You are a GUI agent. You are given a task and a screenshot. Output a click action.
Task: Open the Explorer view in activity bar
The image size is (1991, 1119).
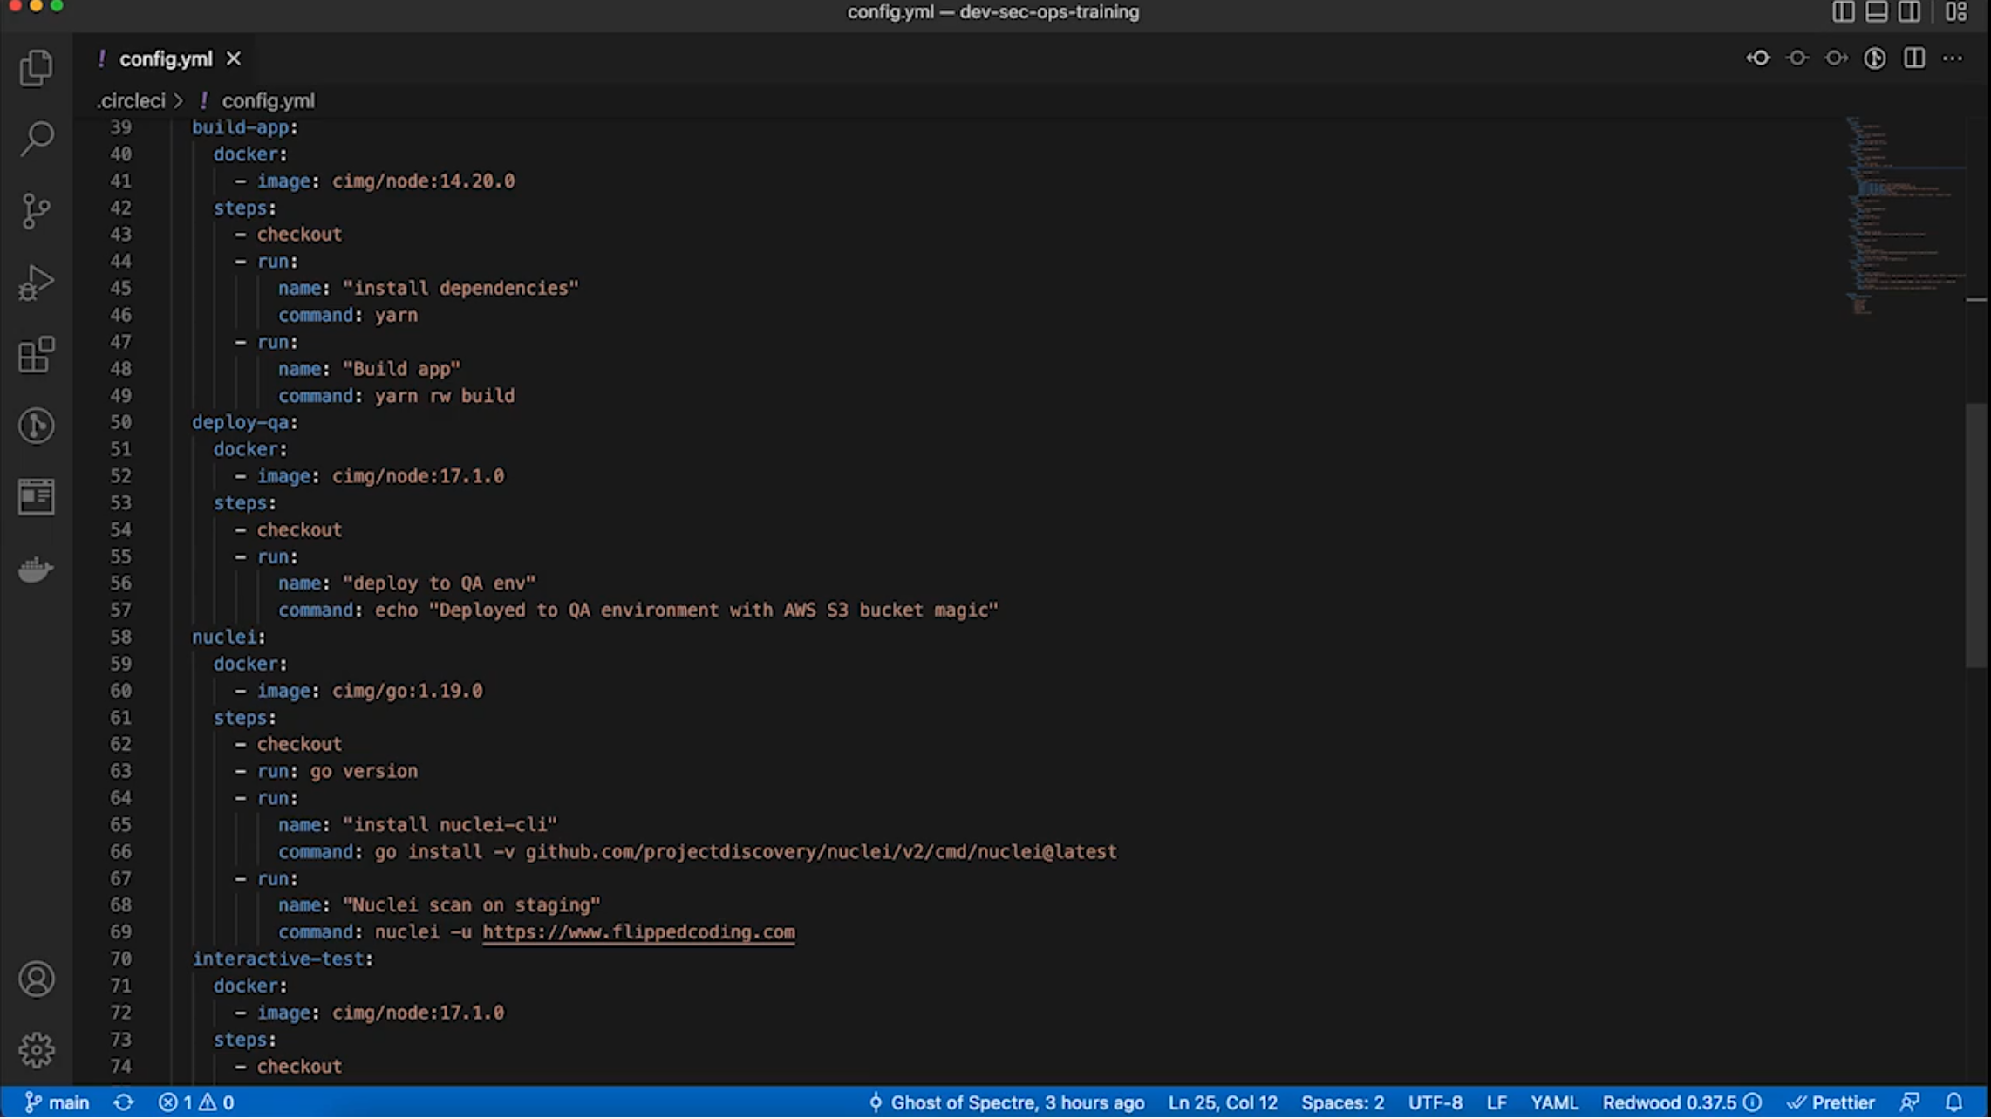(x=36, y=67)
